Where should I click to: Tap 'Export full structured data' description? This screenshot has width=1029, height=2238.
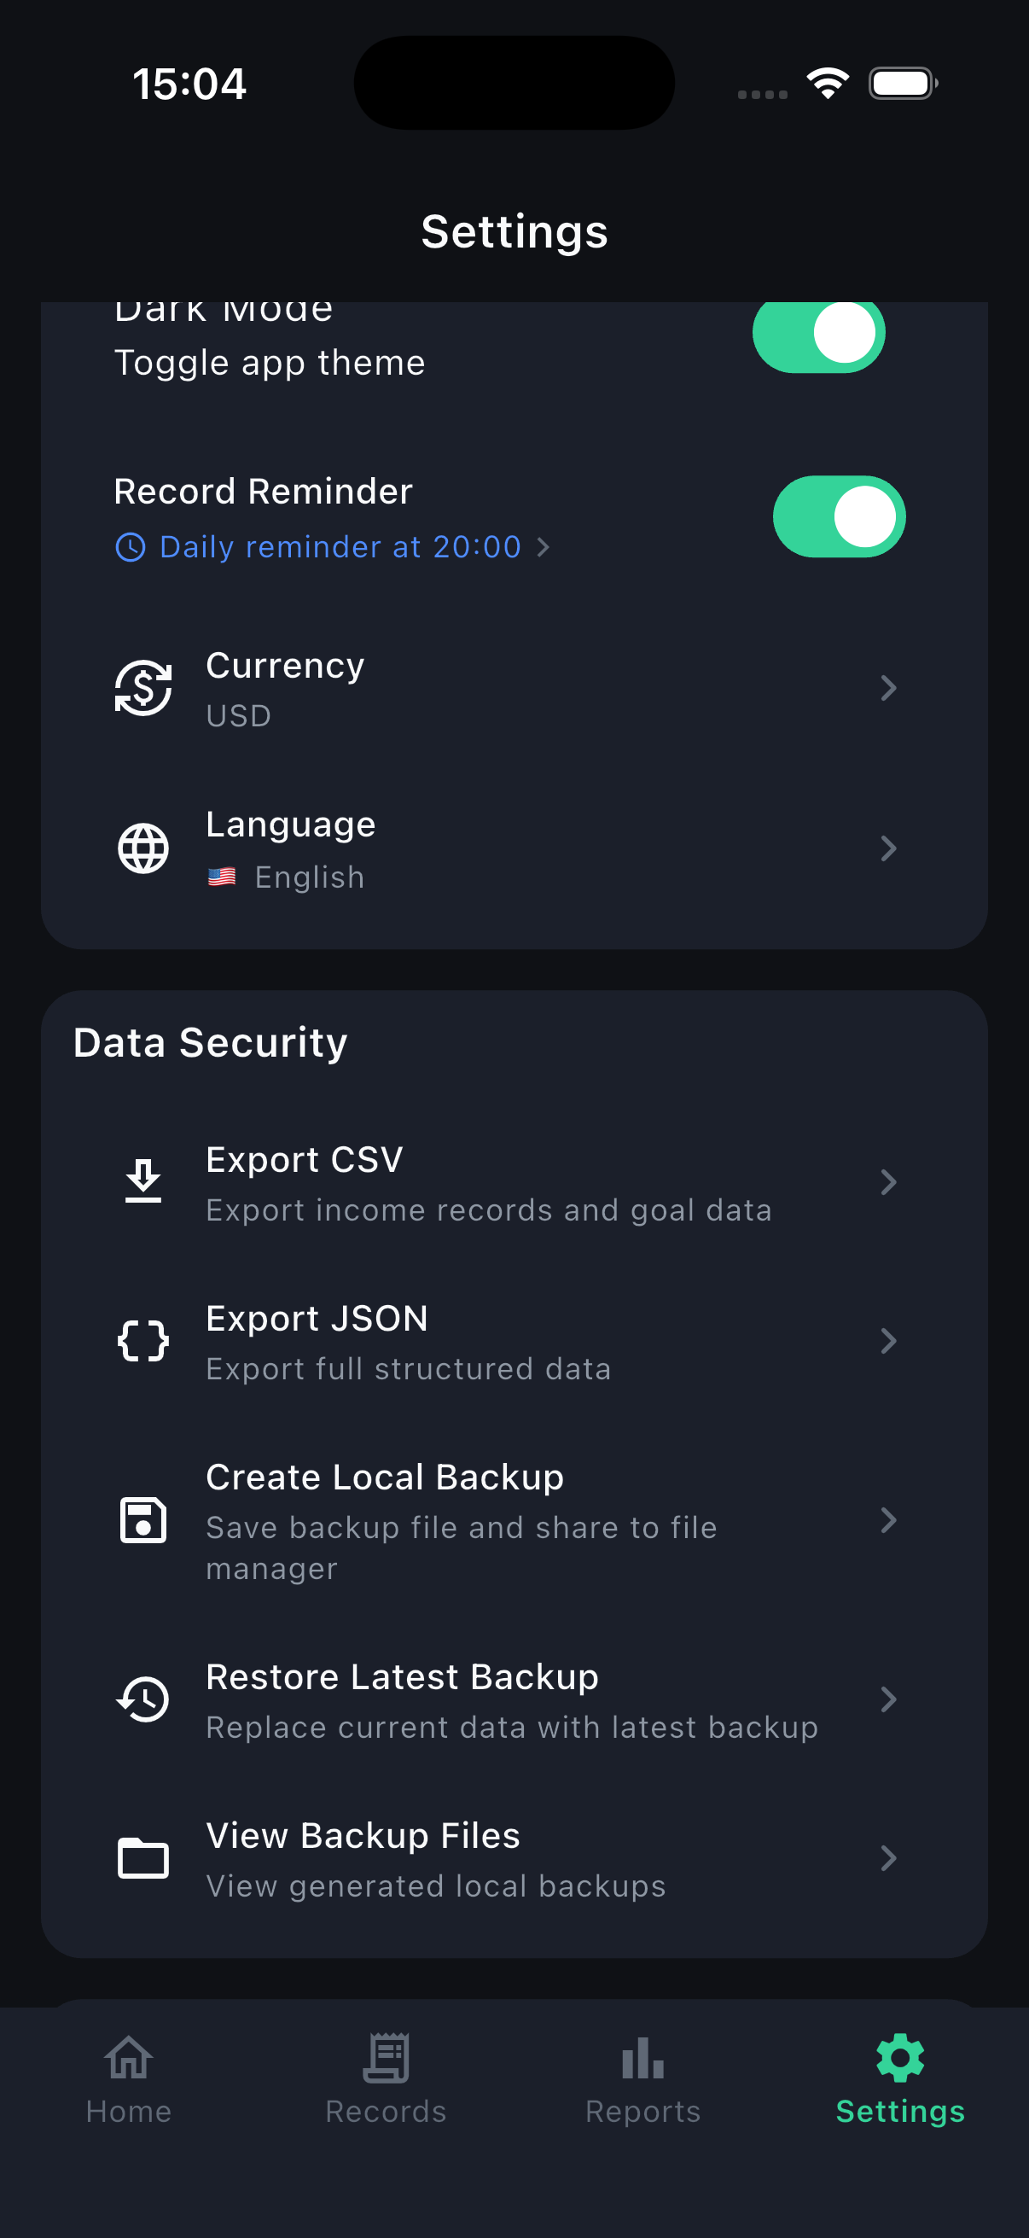click(x=408, y=1369)
